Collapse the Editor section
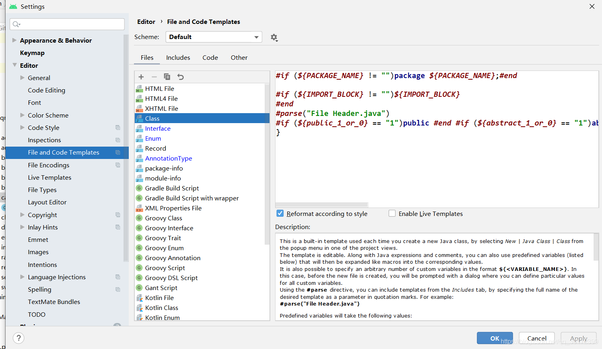 (14, 65)
